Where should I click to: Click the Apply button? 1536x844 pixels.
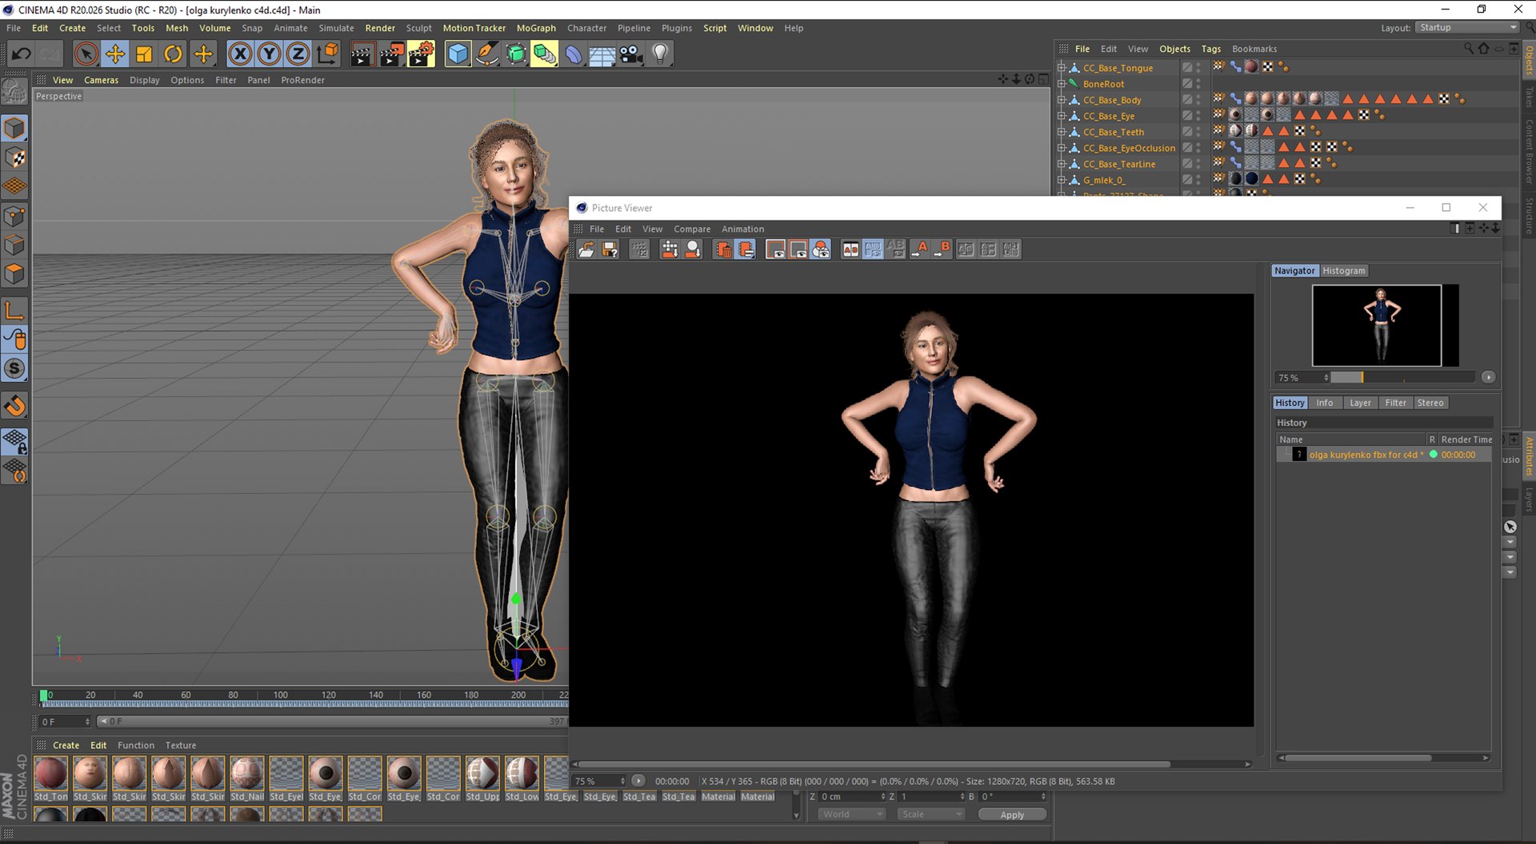(x=1012, y=814)
